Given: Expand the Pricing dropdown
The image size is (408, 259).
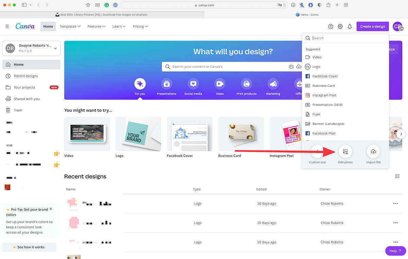Looking at the screenshot, I should pos(140,27).
